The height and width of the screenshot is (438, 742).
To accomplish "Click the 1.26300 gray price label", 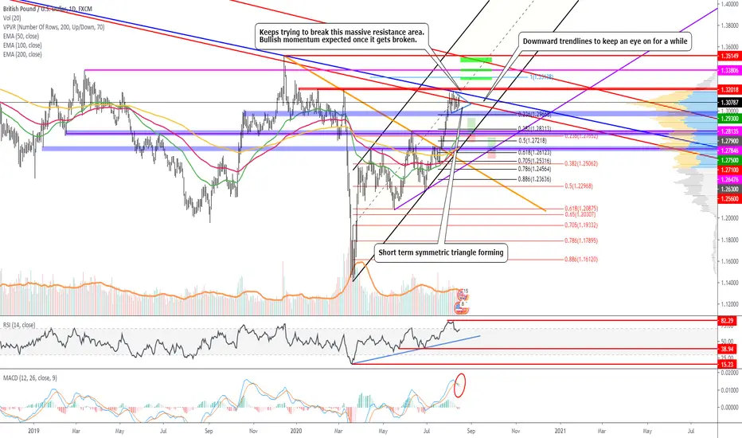I will tap(729, 189).
